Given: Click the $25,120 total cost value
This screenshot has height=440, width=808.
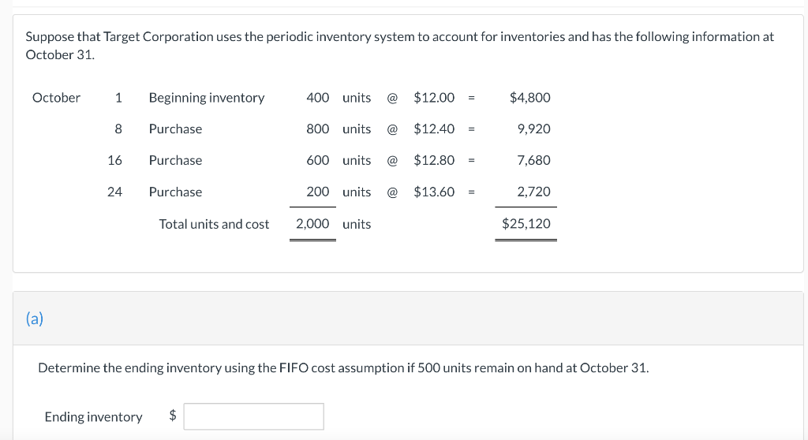Looking at the screenshot, I should [526, 224].
